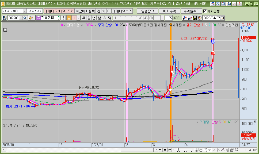Click the chart zoom slider at bottom

pyautogui.click(x=182, y=150)
